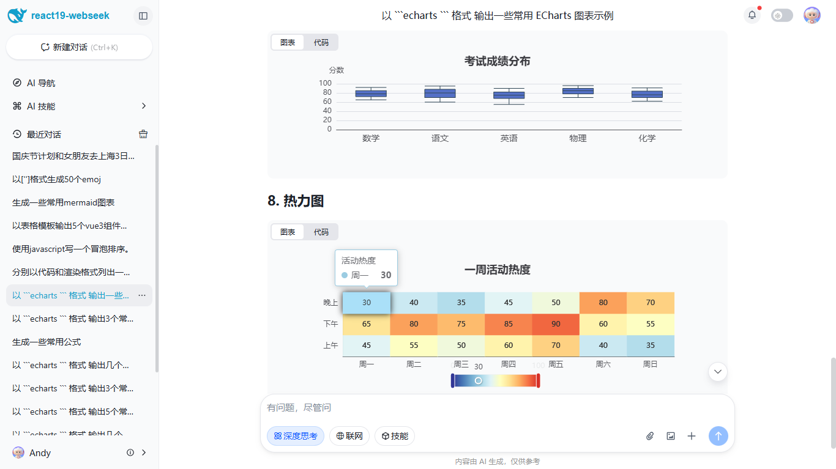
Task: Click the heatmap cell 30 for 周一 晚上
Action: (x=367, y=303)
